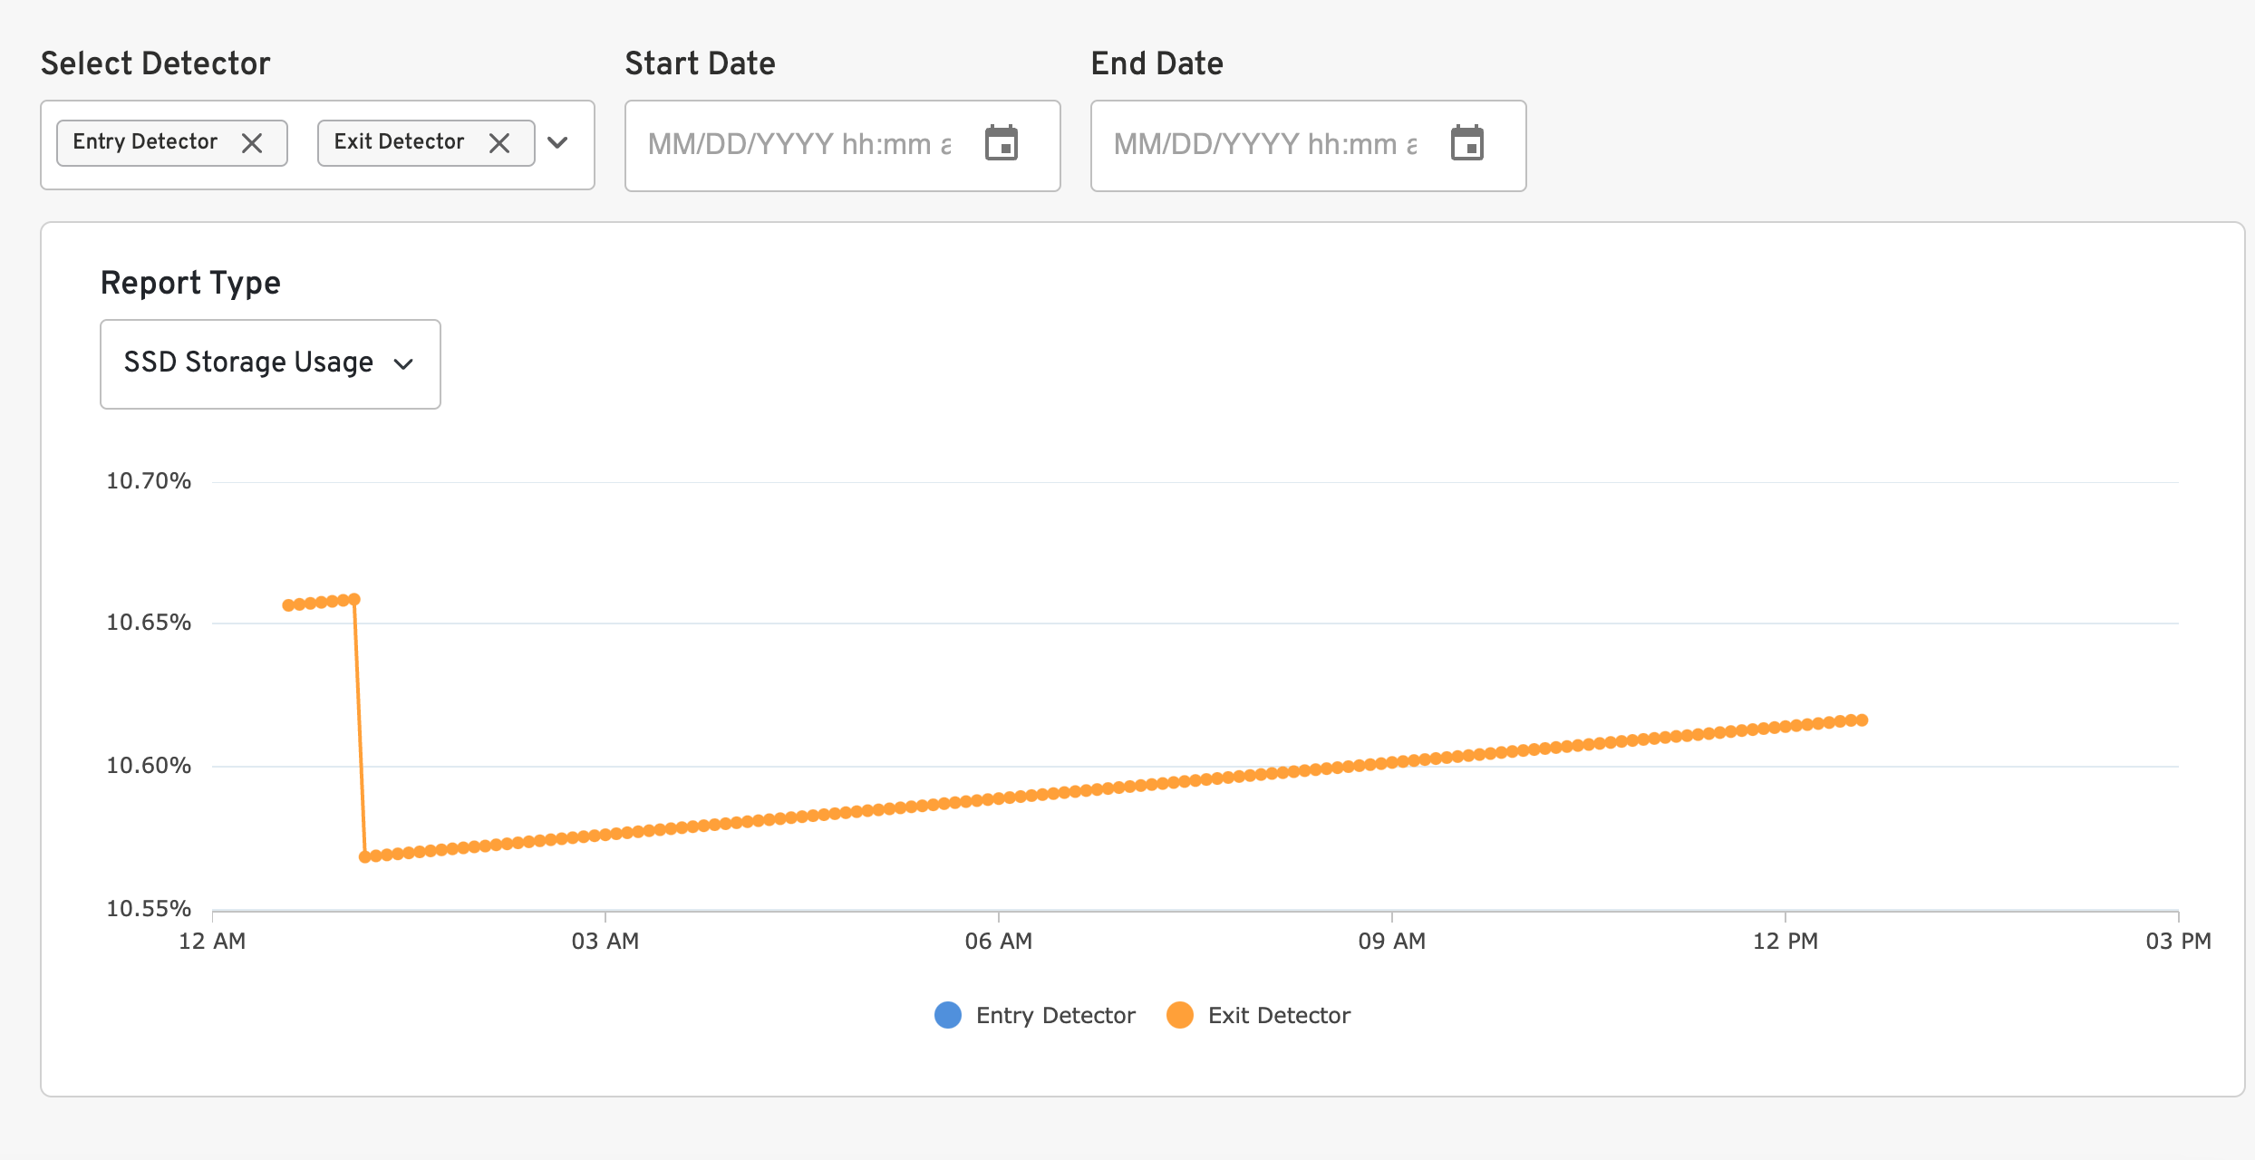Remove the Exit Detector chip
Viewport: 2255px width, 1160px height.
pyautogui.click(x=499, y=143)
